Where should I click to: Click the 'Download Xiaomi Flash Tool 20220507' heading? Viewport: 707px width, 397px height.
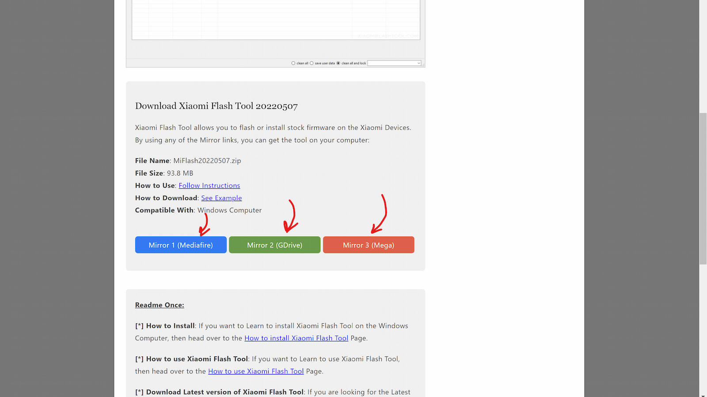point(217,106)
